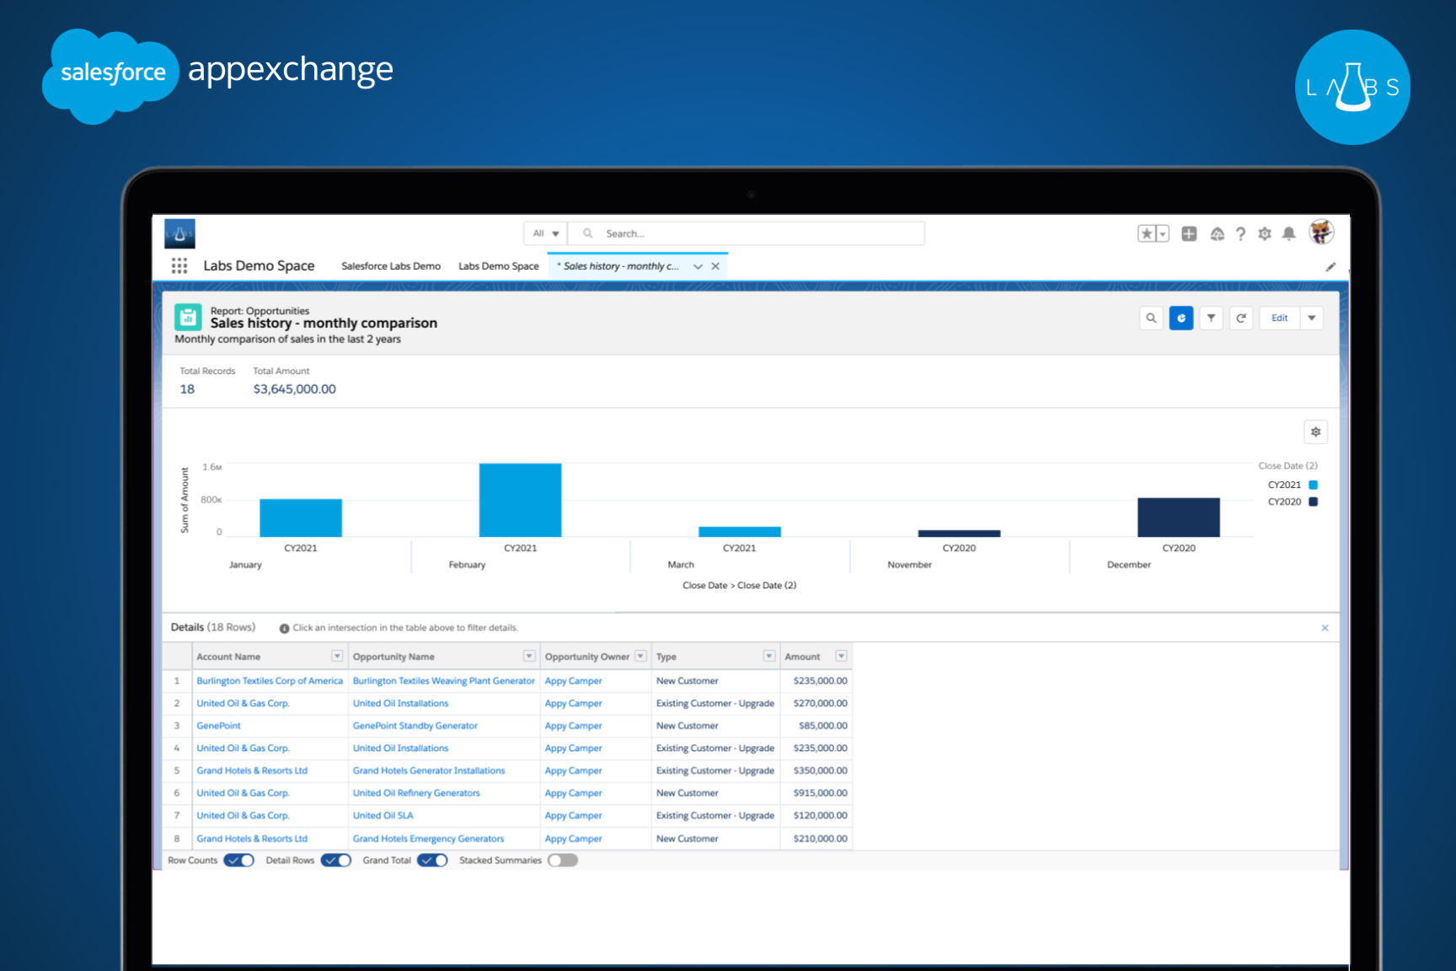Click the search magnifier in global search

click(587, 233)
